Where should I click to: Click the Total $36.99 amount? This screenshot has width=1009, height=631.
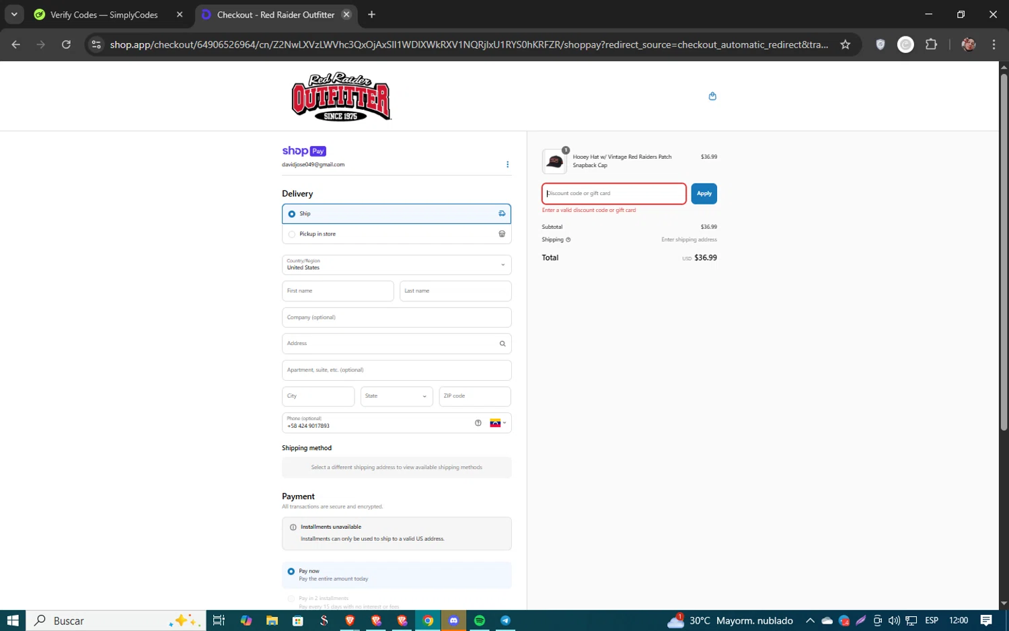[x=706, y=258]
